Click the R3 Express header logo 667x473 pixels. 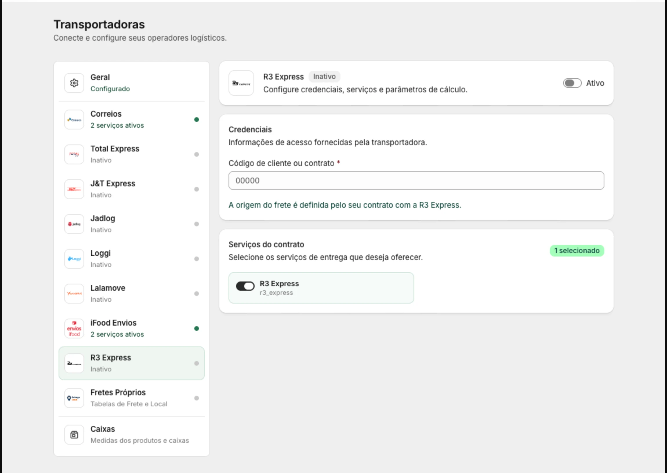(x=241, y=83)
